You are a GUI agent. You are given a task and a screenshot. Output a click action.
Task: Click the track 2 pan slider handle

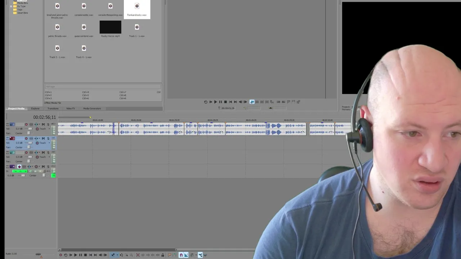pyautogui.click(x=29, y=147)
